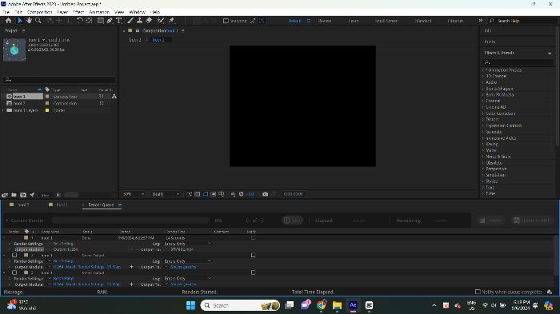Click the flowchart icon beside the first composition
This screenshot has height=314, width=560.
point(114,97)
